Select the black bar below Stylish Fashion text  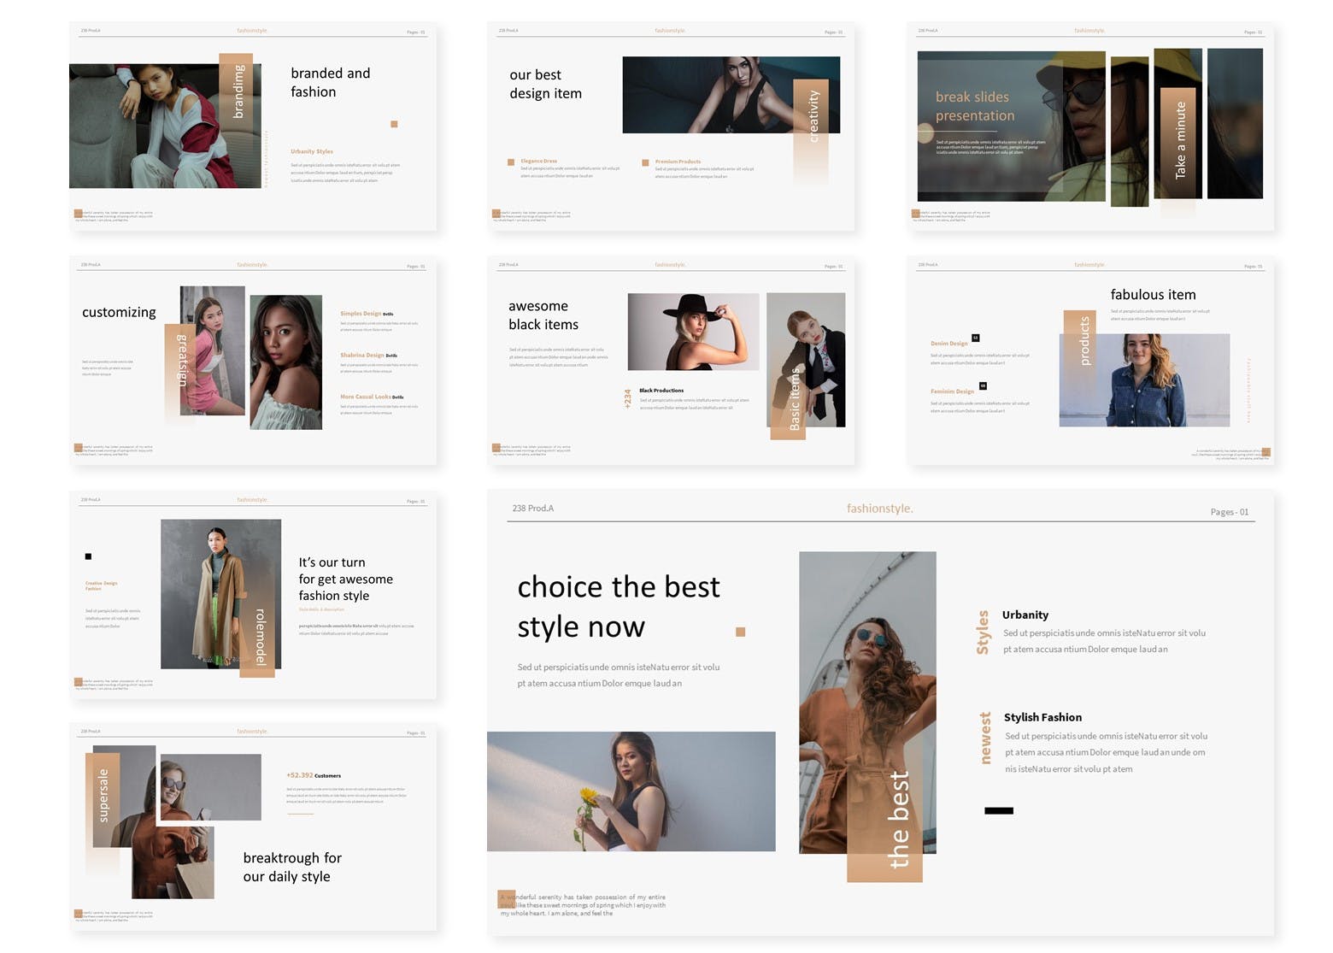point(998,810)
